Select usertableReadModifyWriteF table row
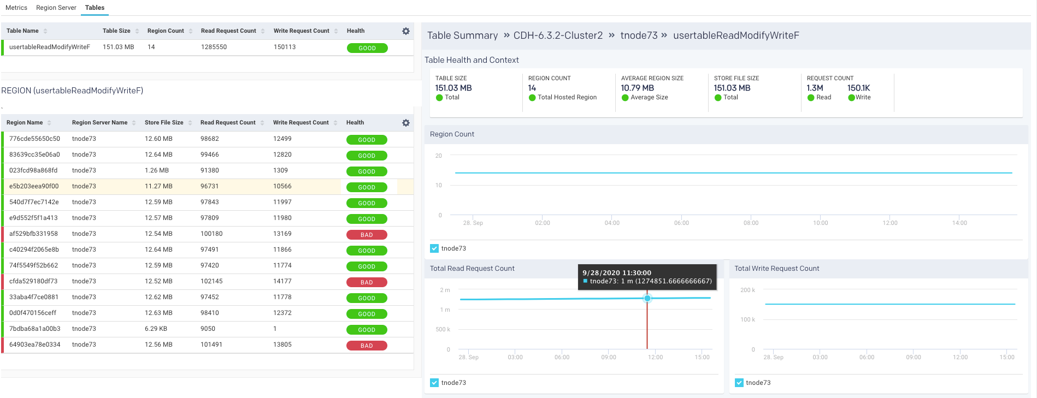This screenshot has width=1037, height=398. pyautogui.click(x=208, y=47)
